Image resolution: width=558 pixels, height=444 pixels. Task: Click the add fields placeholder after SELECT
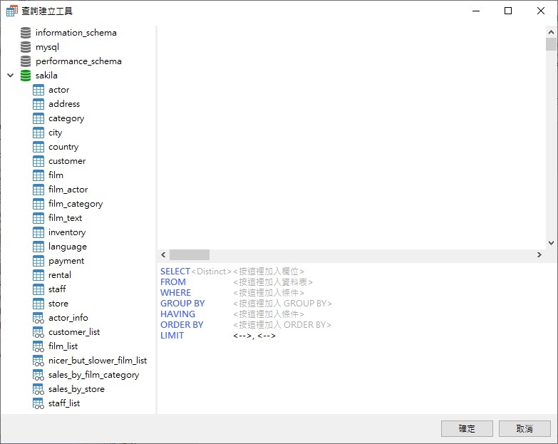[269, 272]
